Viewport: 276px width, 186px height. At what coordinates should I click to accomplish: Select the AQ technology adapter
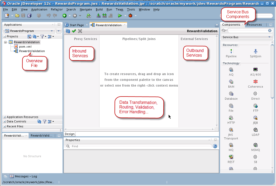tap(231, 70)
